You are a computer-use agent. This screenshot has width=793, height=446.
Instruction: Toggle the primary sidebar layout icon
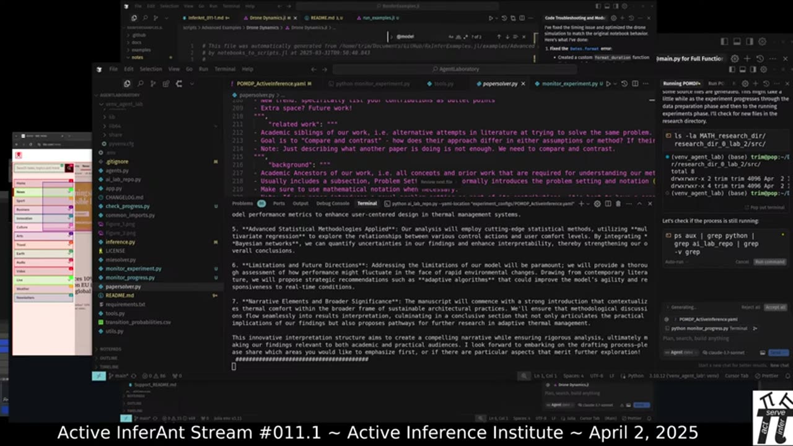[732, 69]
